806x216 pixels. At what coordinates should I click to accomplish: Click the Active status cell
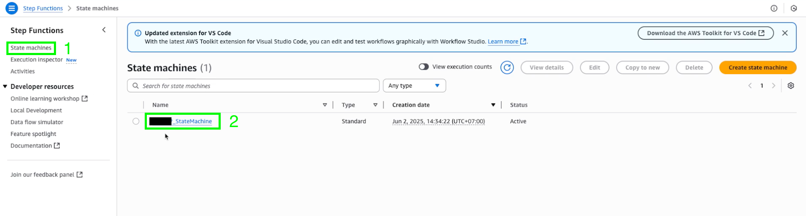518,121
